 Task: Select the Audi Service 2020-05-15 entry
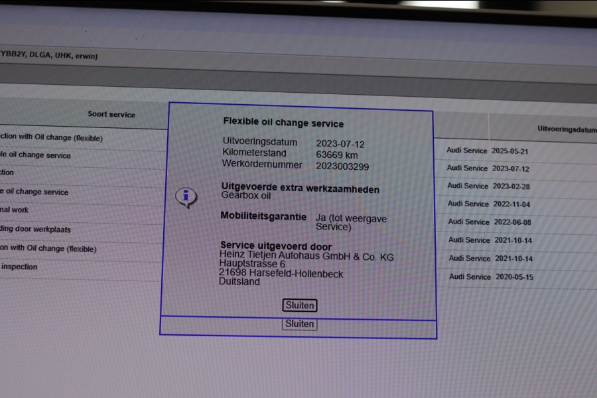(x=491, y=277)
